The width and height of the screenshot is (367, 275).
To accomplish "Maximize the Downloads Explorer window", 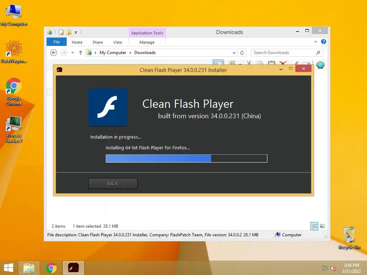I will 307,31.
